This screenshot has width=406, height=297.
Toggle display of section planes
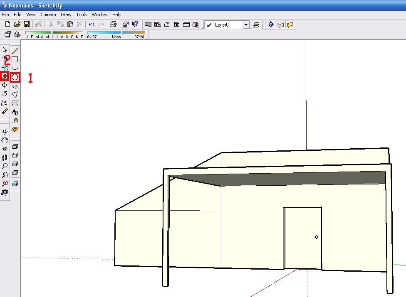(280, 25)
